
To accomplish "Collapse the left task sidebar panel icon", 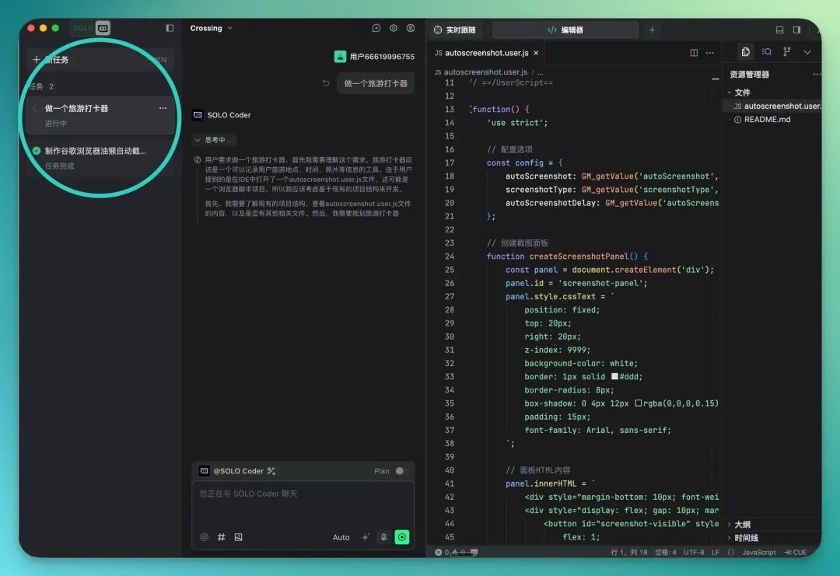I will (170, 28).
